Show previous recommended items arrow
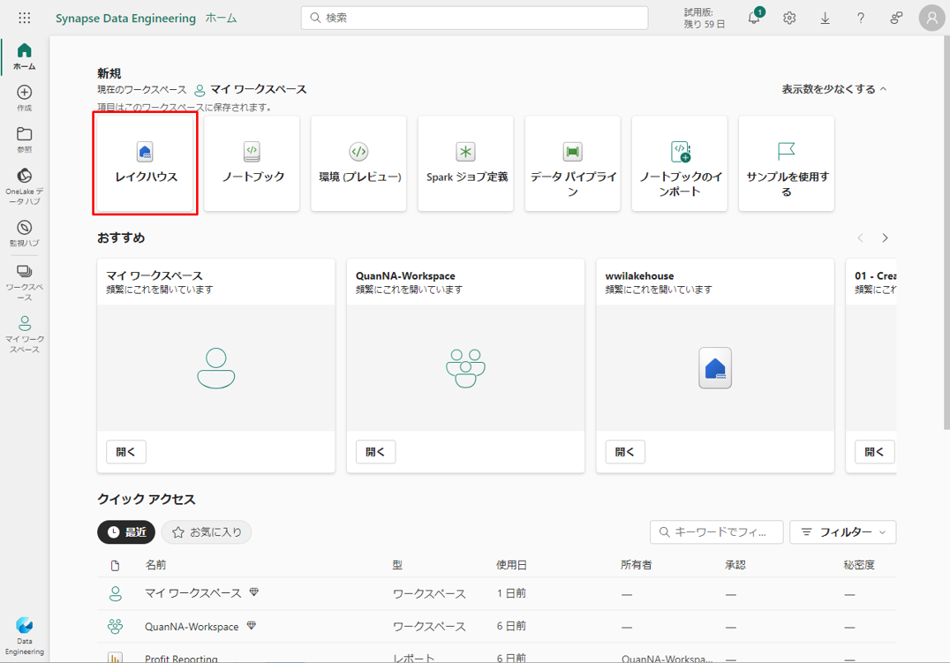 coord(860,237)
